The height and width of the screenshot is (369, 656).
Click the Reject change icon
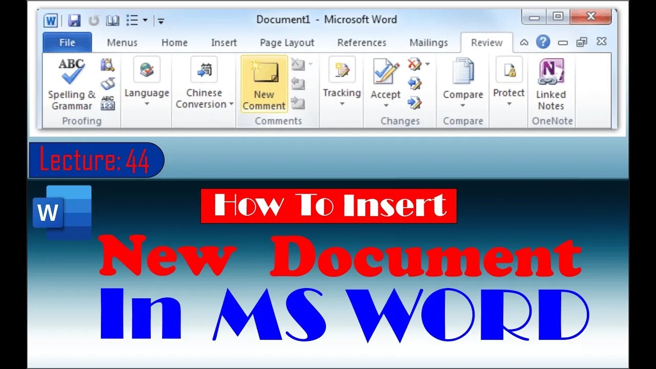click(x=414, y=65)
